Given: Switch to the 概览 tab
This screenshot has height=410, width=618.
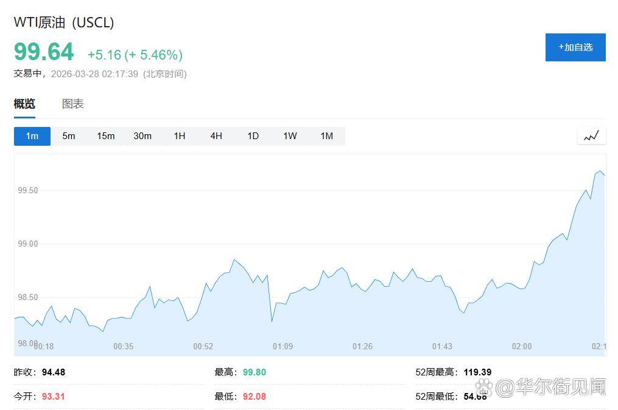Looking at the screenshot, I should pyautogui.click(x=24, y=104).
